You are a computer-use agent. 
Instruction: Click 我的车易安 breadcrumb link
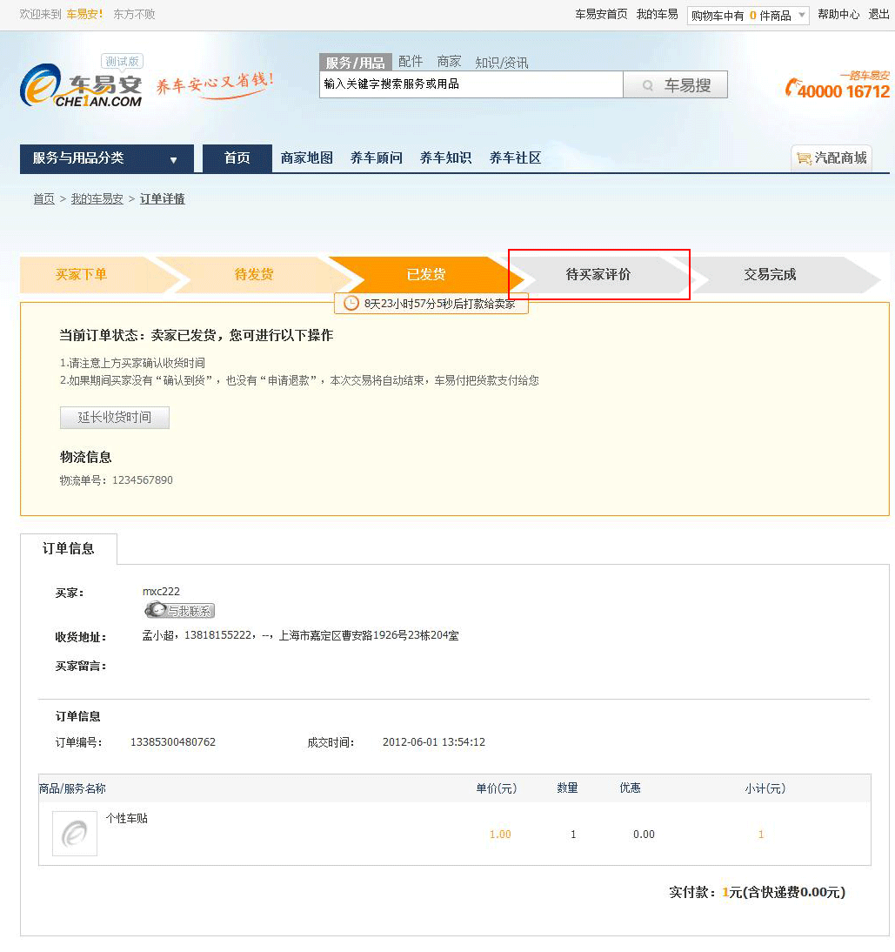pos(97,199)
